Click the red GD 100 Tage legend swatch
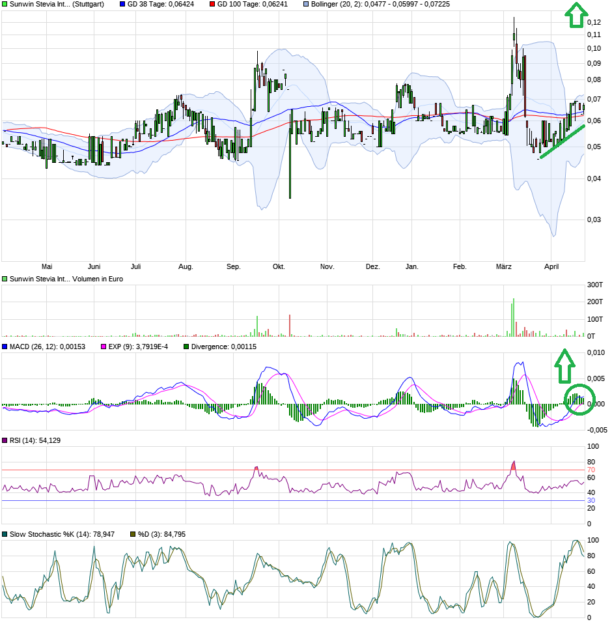 point(212,5)
